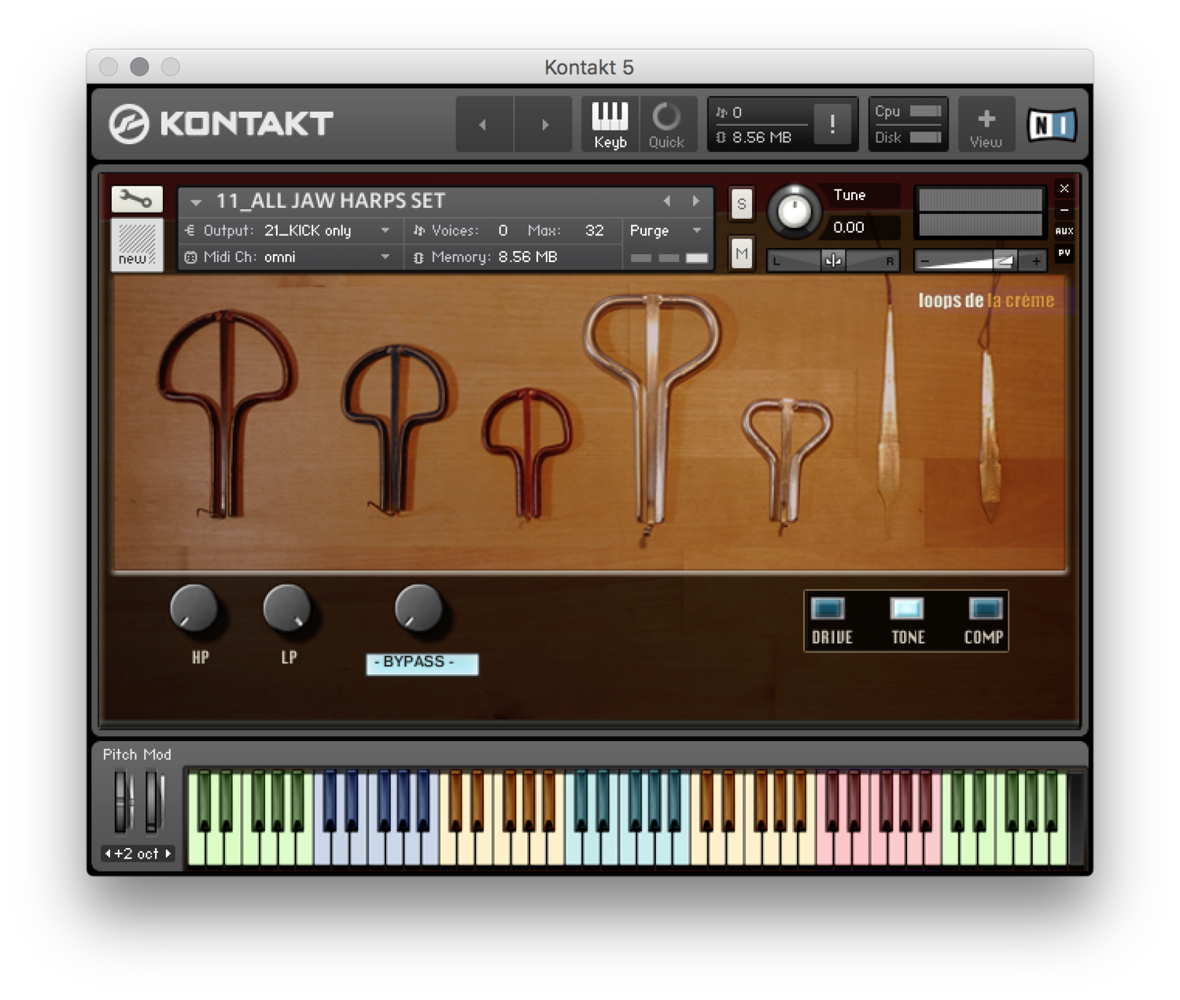This screenshot has width=1180, height=1000.
Task: Enable the DRIVE effect button
Action: 830,607
